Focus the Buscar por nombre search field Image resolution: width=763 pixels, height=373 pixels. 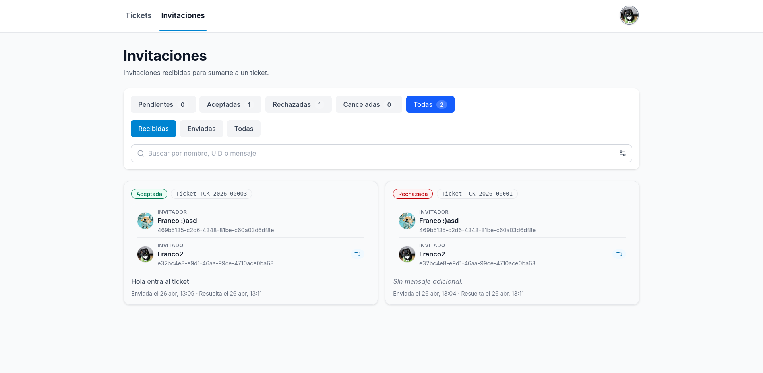[372, 153]
